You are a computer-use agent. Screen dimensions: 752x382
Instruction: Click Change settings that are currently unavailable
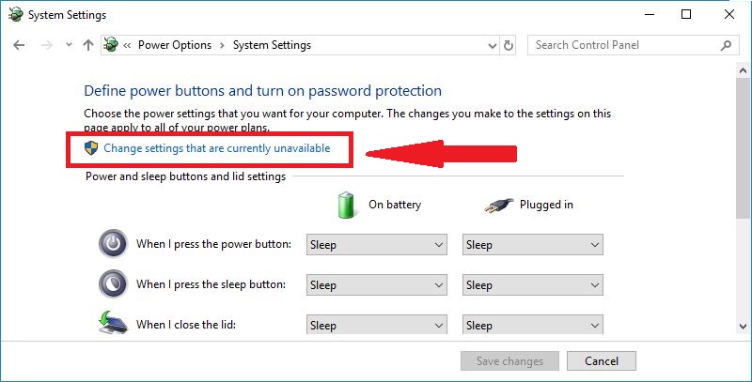[x=217, y=148]
